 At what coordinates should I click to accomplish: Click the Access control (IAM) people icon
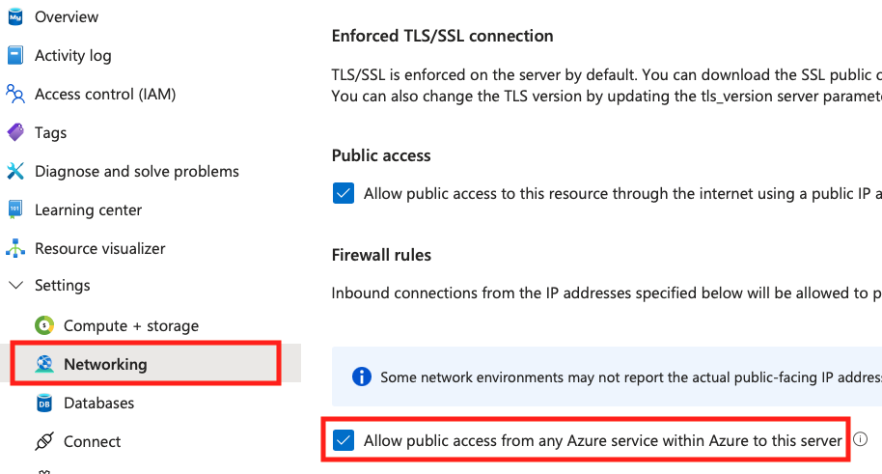click(x=15, y=94)
